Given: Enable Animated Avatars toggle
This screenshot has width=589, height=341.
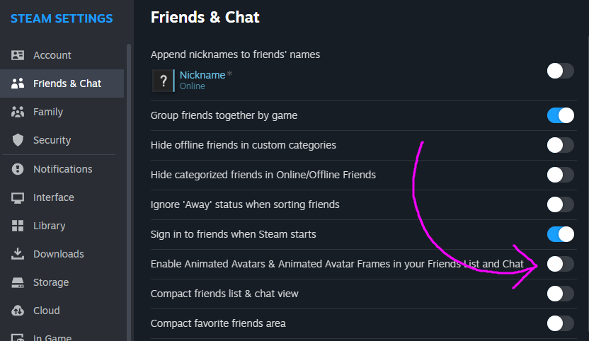Looking at the screenshot, I should click(x=560, y=264).
